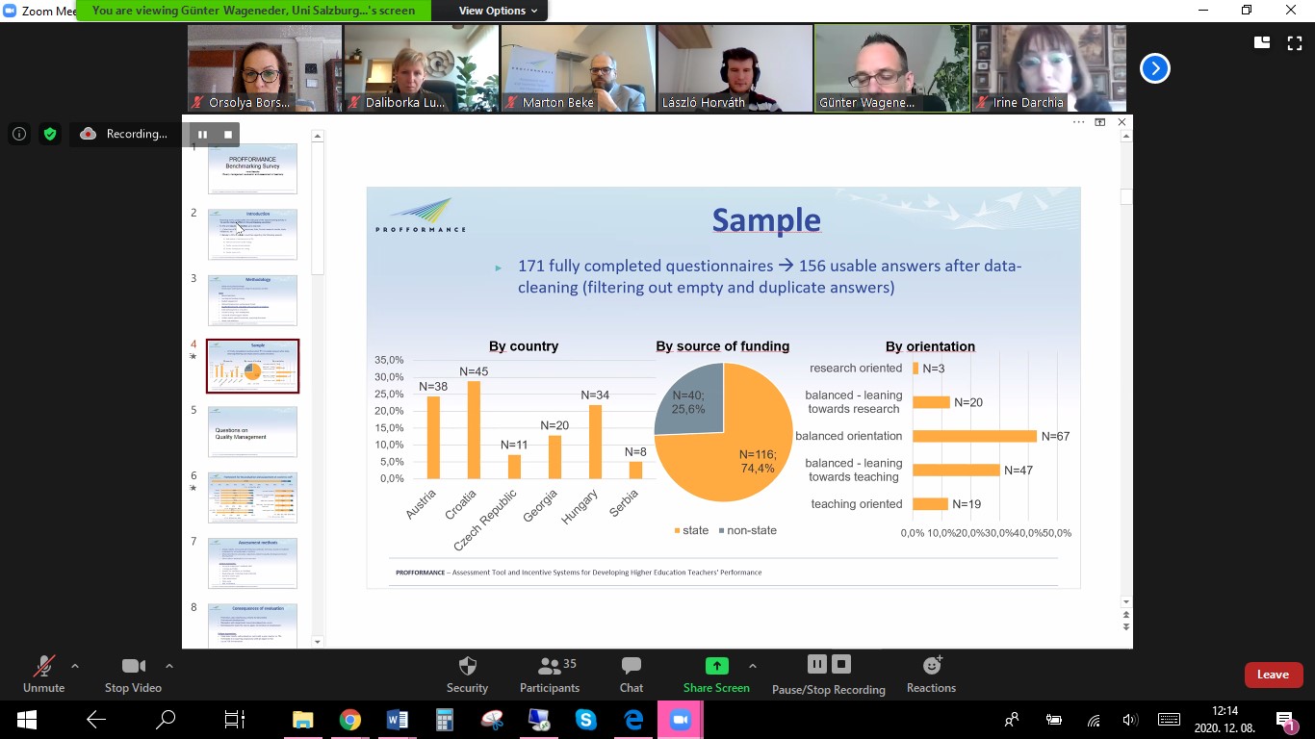Expand View Options dropdown
The height and width of the screenshot is (739, 1315).
[498, 11]
